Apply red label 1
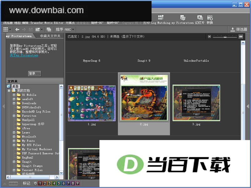 click(40, 183)
